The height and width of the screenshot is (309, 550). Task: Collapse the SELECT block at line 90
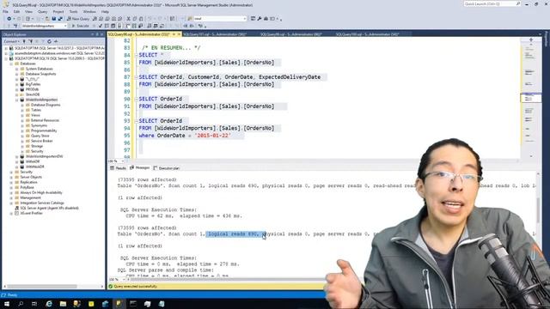(x=136, y=99)
